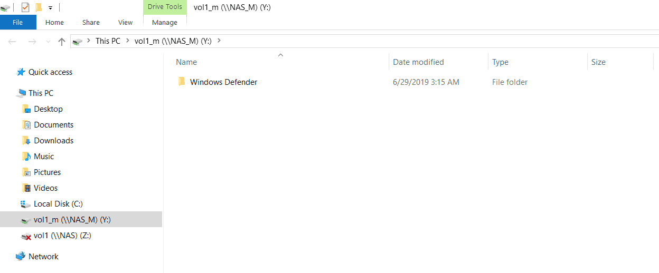Navigate back using the left arrow
The image size is (659, 273).
coord(12,41)
